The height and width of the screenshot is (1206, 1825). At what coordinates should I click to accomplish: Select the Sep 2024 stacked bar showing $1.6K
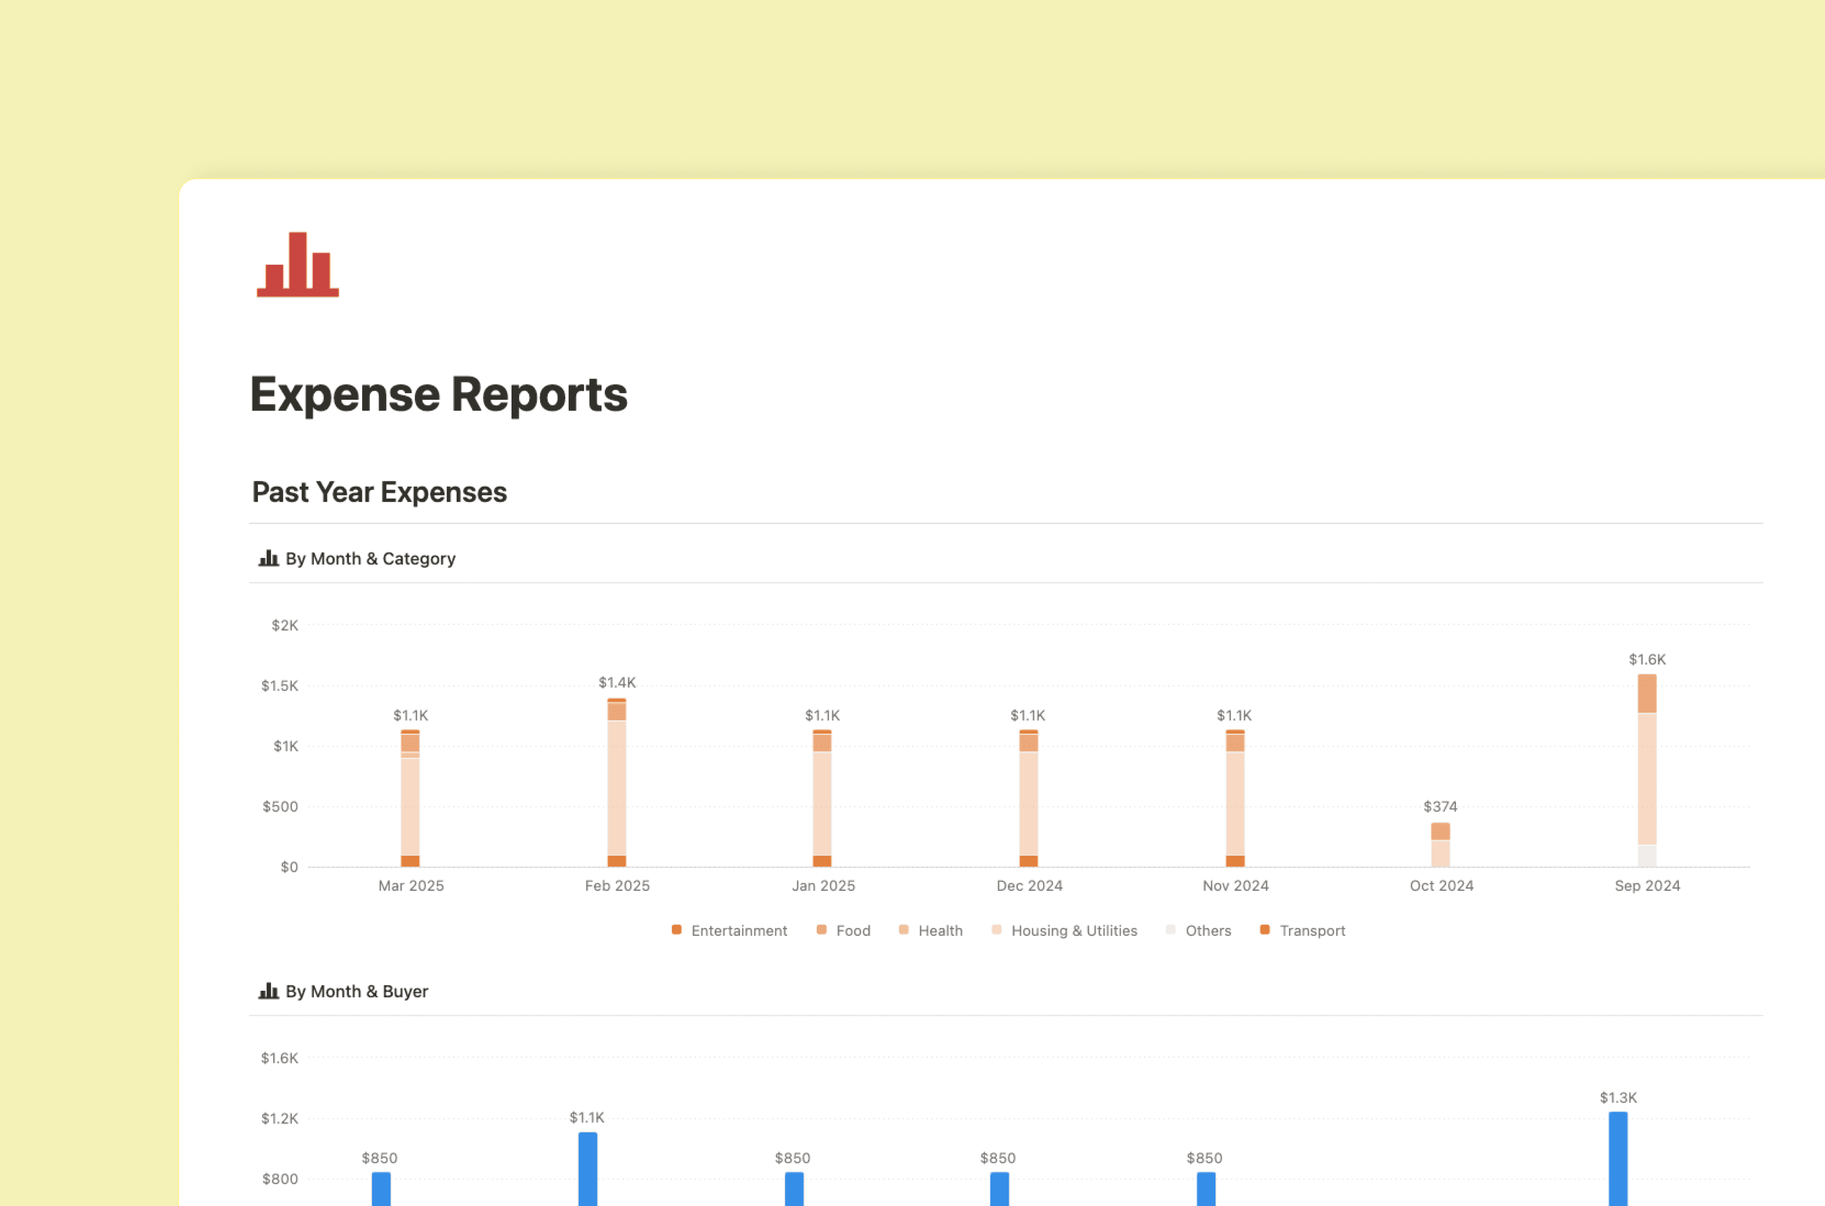pos(1647,769)
